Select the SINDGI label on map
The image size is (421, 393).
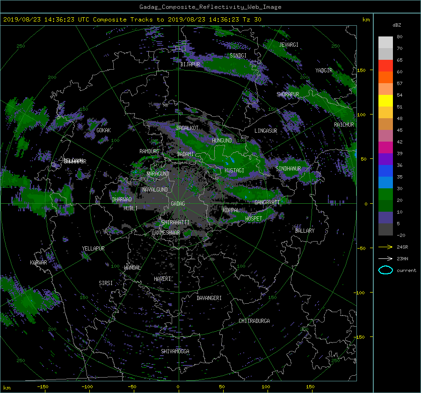tap(238, 56)
